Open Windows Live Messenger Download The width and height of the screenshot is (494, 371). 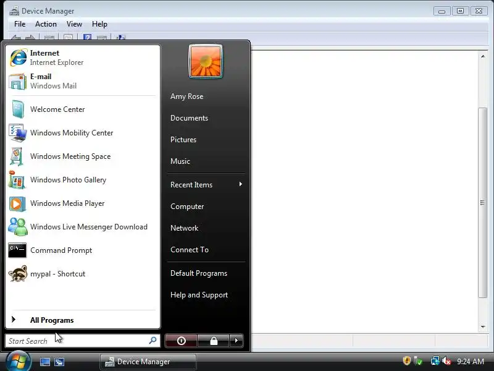coord(83,227)
